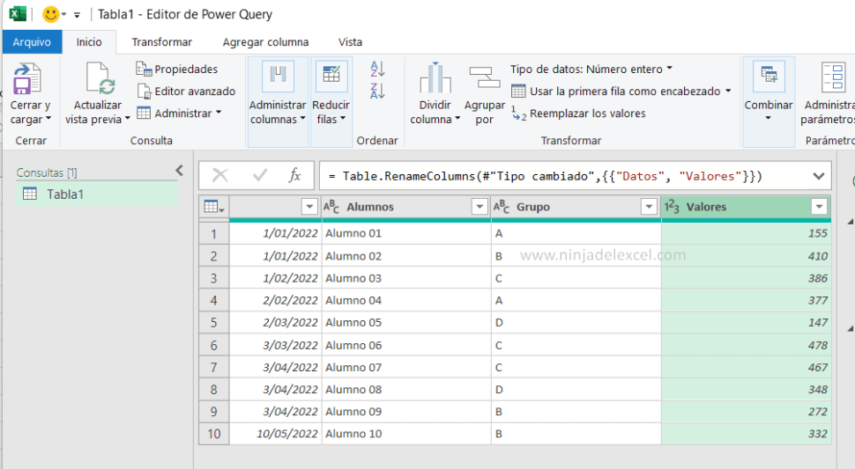Open the Grupo column filter dropdown
The width and height of the screenshot is (855, 469).
(x=649, y=207)
